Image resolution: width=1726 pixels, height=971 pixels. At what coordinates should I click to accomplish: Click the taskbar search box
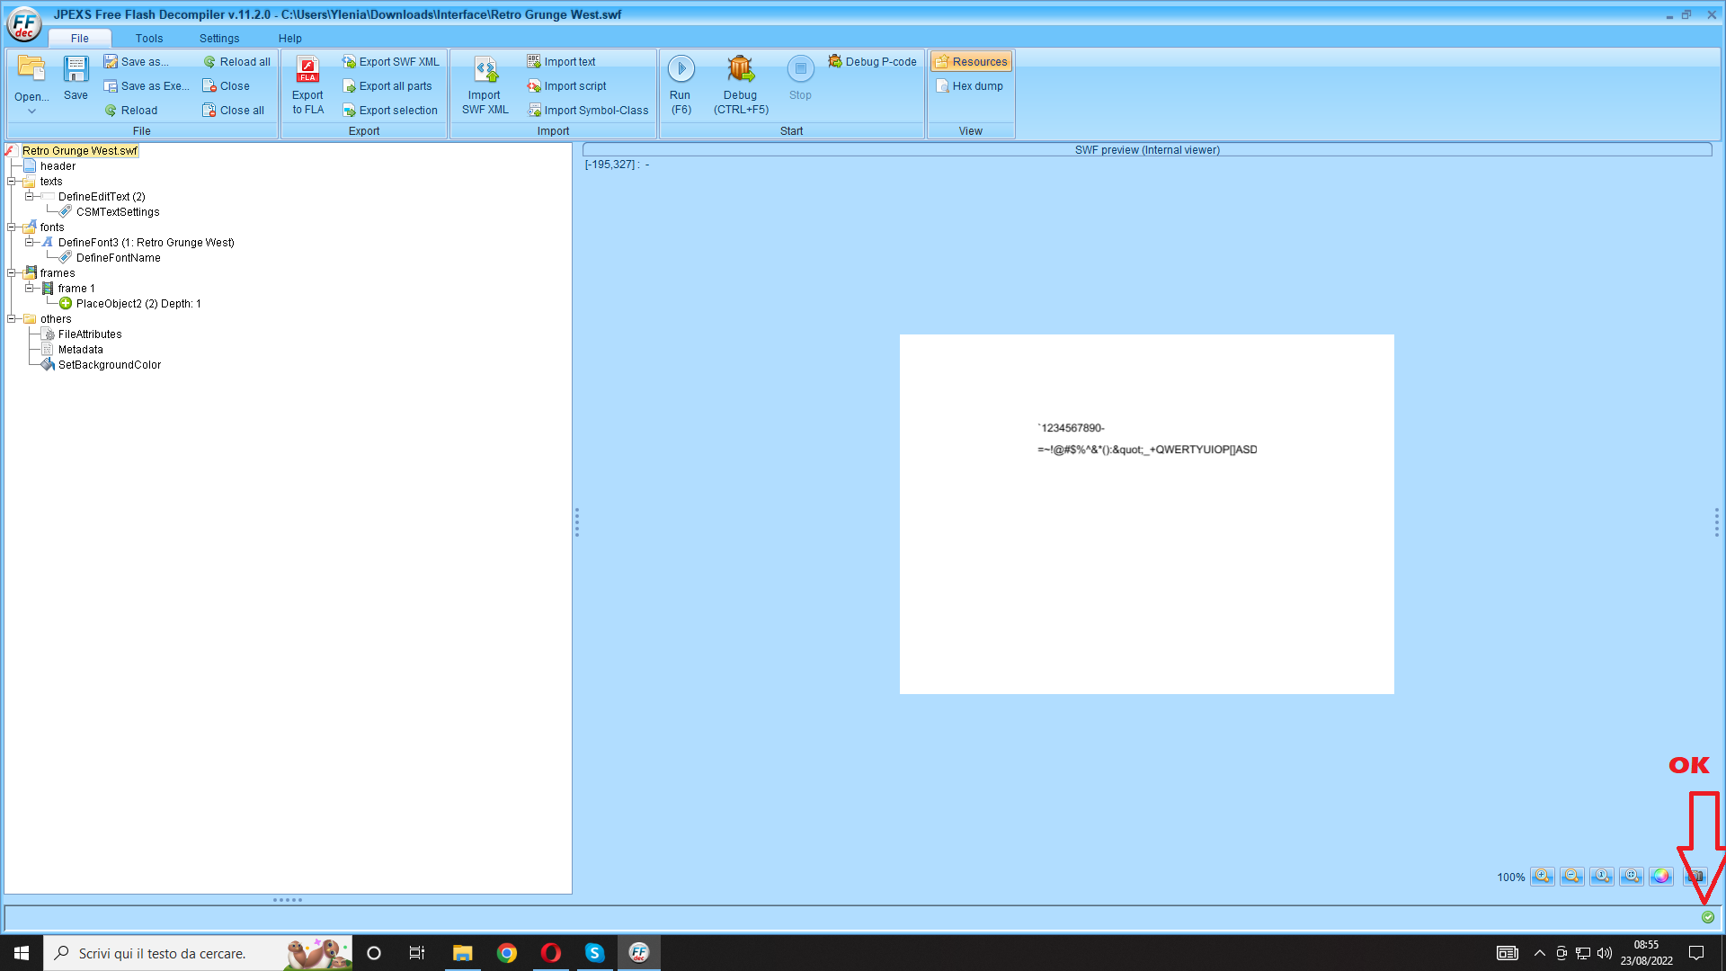click(x=198, y=953)
